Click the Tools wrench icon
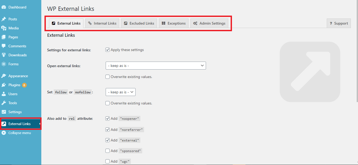Viewport: 358px width, 165px height. (4, 103)
